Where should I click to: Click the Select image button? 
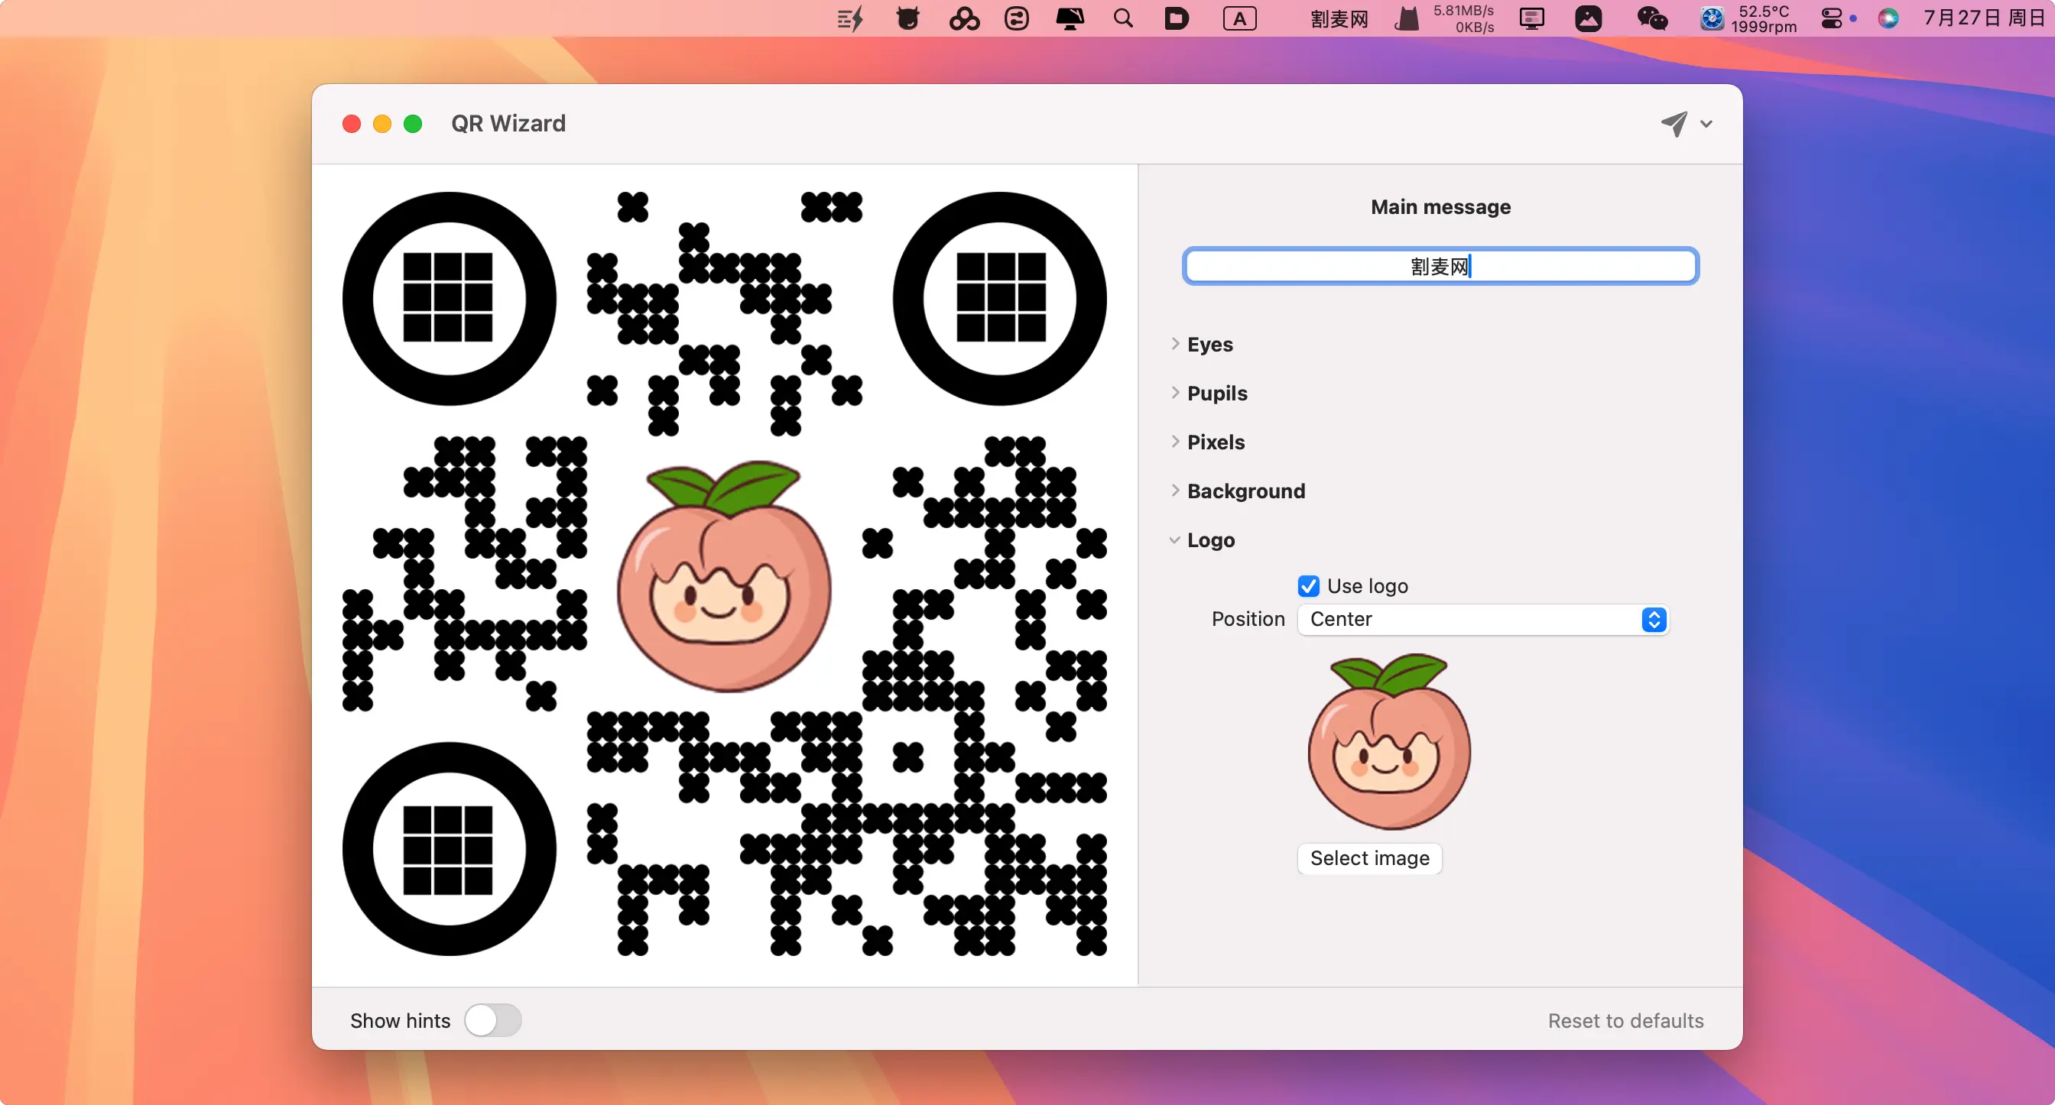pos(1370,859)
